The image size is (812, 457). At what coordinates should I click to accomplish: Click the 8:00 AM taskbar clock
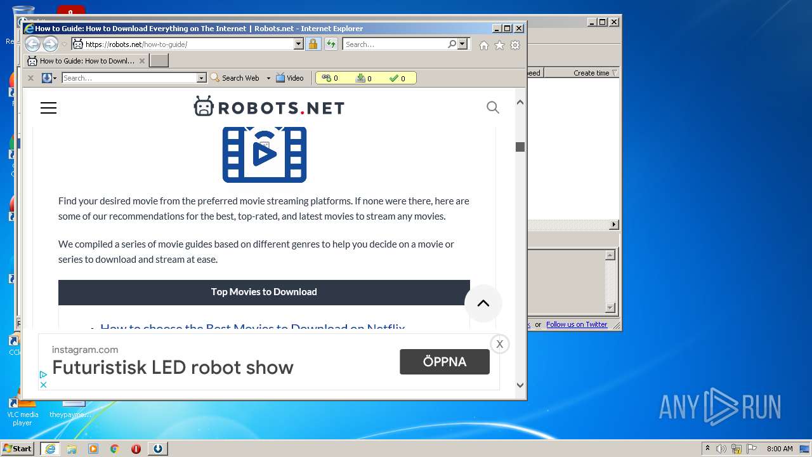[780, 449]
